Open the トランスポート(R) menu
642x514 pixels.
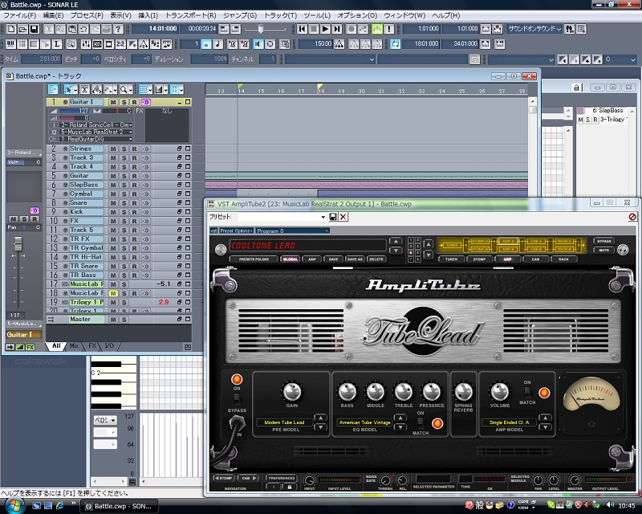coord(190,15)
